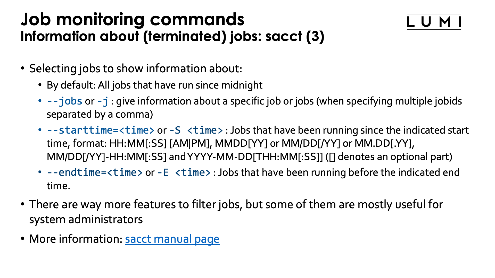Click the -j short option
The height and width of the screenshot is (278, 495).
pyautogui.click(x=103, y=101)
